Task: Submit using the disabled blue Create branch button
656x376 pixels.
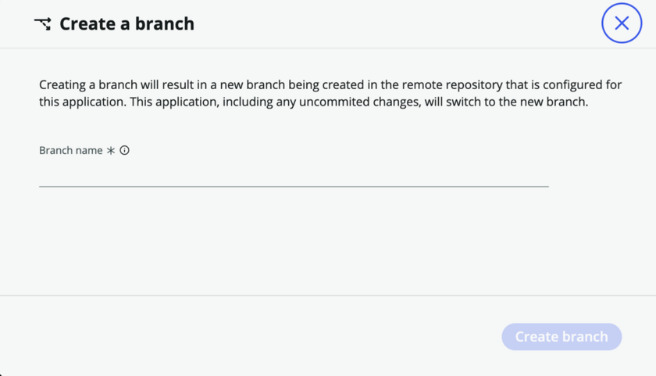Action: pos(562,337)
